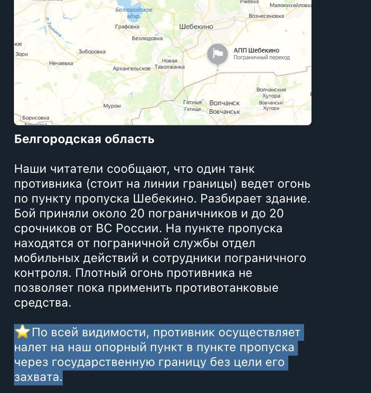This screenshot has height=393, width=371.
Task: Click the Шебекино city label on map
Action: [196, 26]
